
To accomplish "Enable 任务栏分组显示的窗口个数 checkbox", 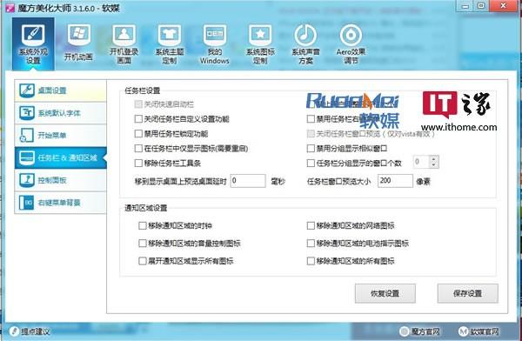I will (x=311, y=163).
